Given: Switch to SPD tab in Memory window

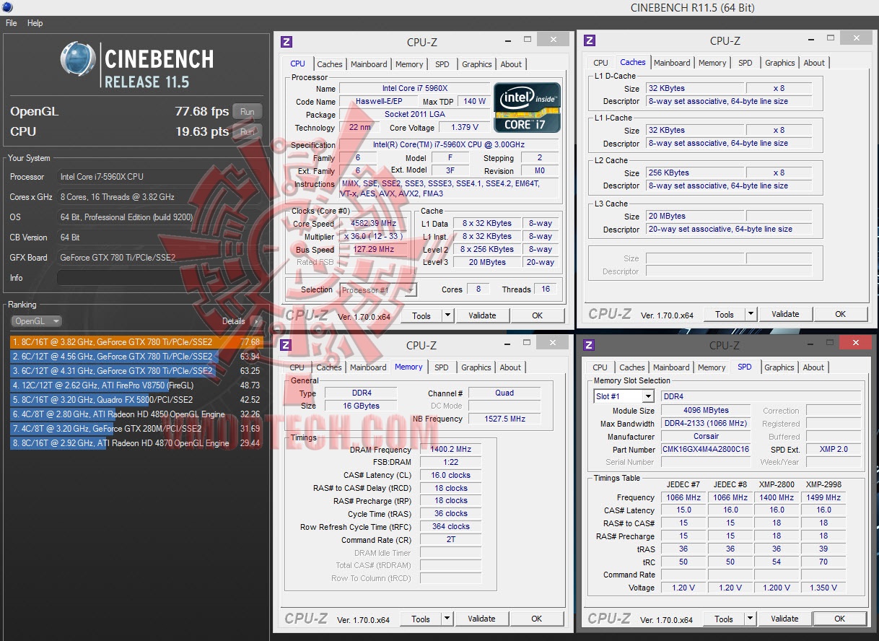Looking at the screenshot, I should coord(442,367).
